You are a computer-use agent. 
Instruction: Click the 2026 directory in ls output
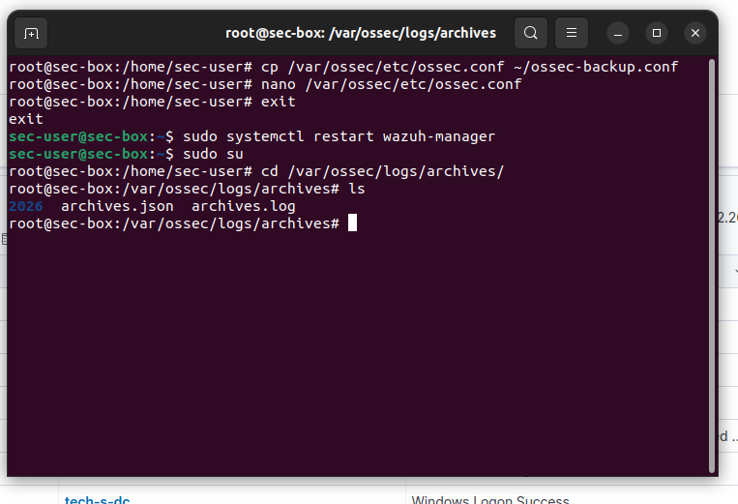25,206
